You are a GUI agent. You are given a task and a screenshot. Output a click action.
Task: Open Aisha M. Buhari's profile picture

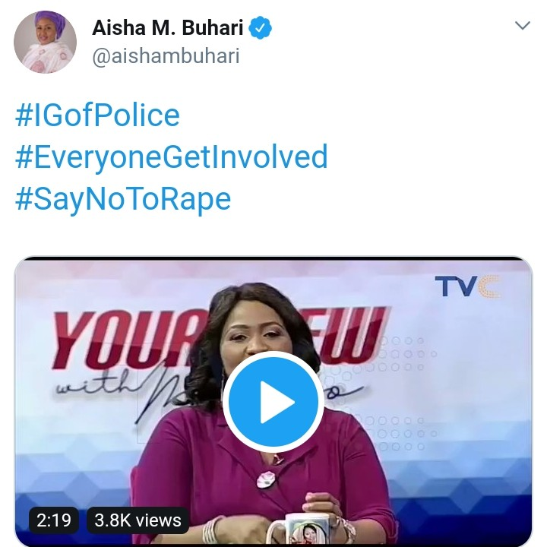click(x=45, y=43)
